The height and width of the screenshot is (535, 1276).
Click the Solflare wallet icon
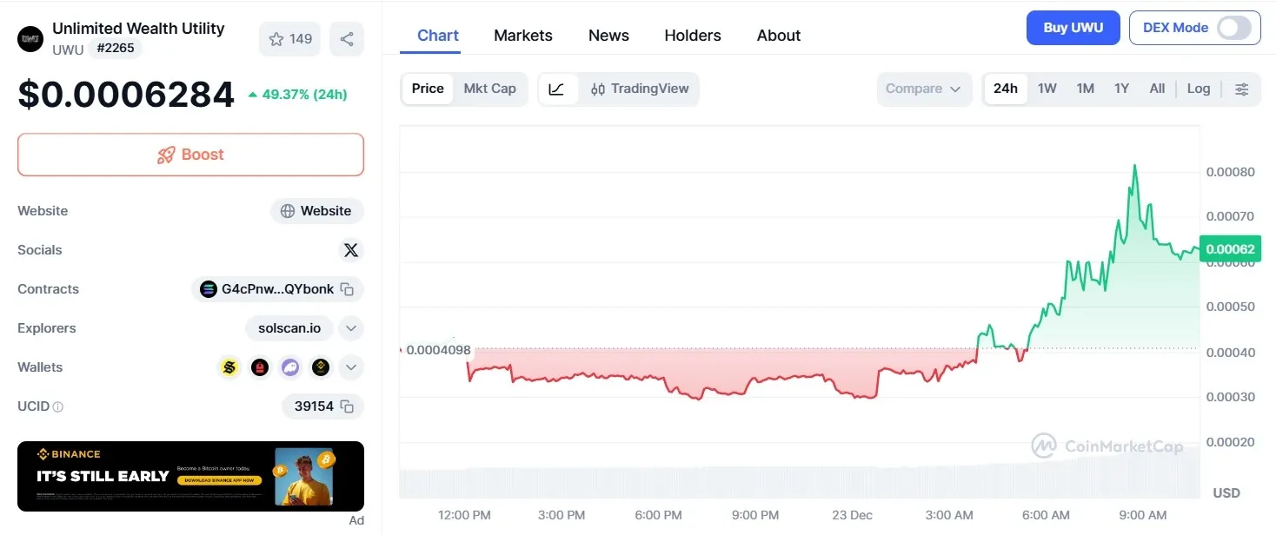coord(229,367)
